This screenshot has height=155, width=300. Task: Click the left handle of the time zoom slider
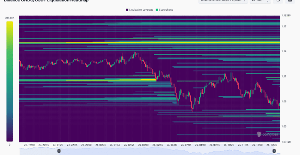pyautogui.click(x=59, y=151)
